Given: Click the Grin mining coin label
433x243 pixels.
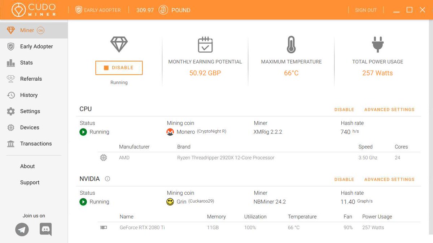Looking at the screenshot, I should 181,202.
